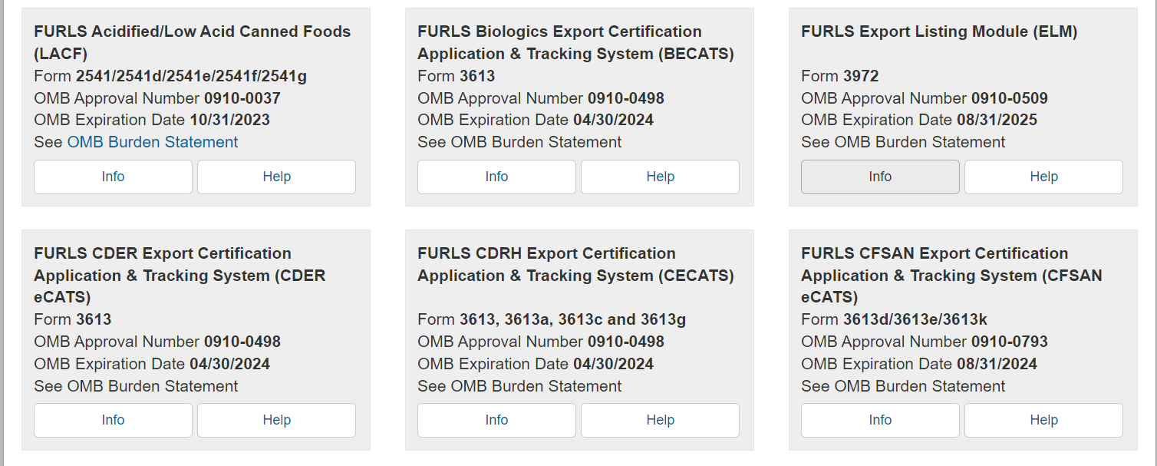Click Info button for FURLS Acidified/Low Acid Canned Foods
This screenshot has width=1157, height=466.
click(113, 177)
